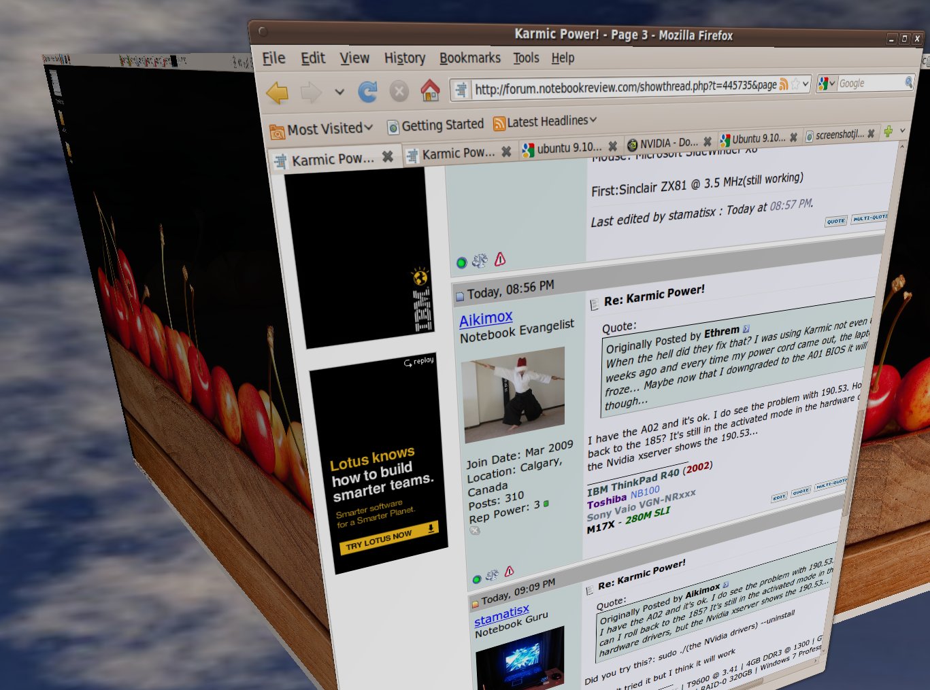View original post arrow next to Aikimox quote
930x690 pixels.
coord(725,585)
